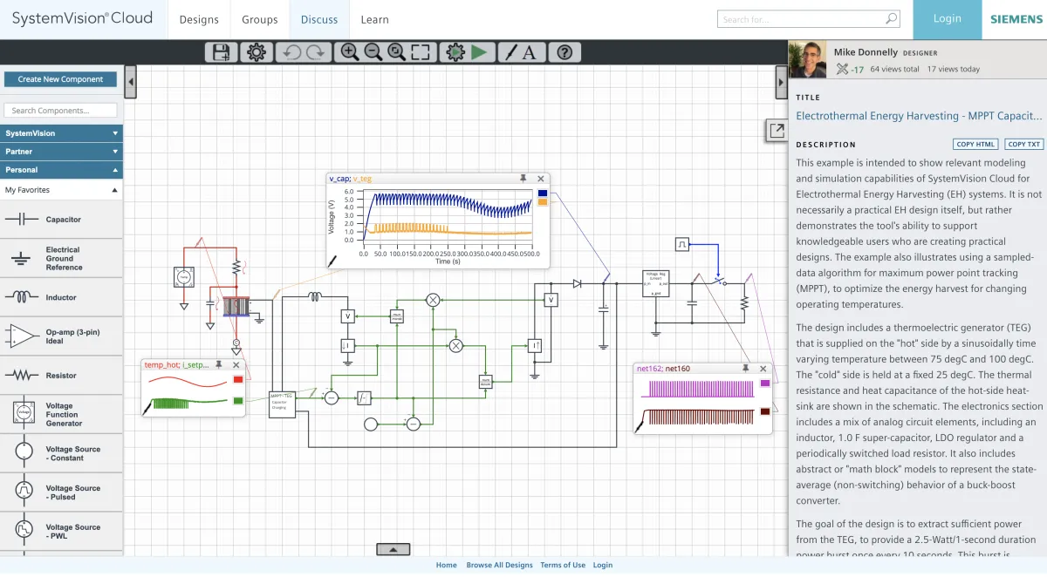Select the inductor symbol in the schematic
Image resolution: width=1047 pixels, height=577 pixels.
315,298
